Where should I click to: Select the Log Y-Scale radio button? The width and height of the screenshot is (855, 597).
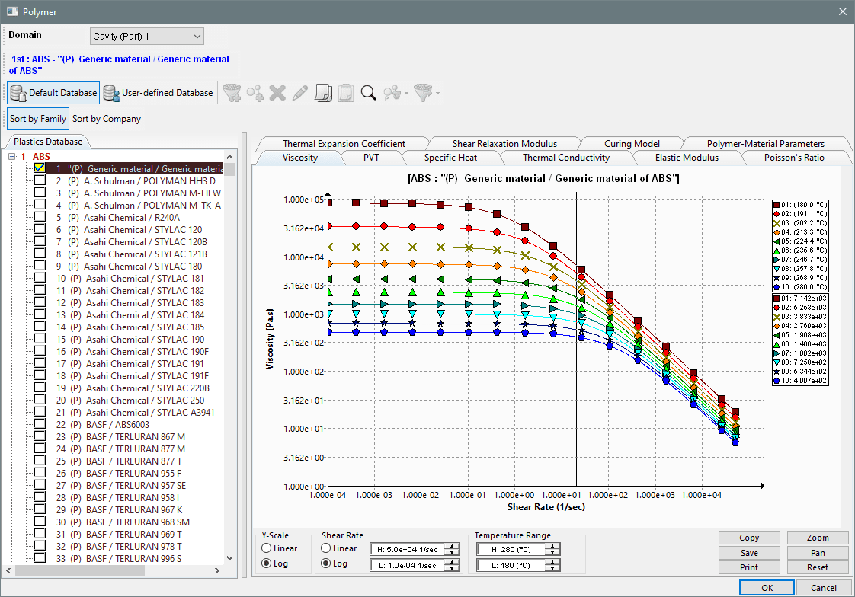pyautogui.click(x=266, y=563)
